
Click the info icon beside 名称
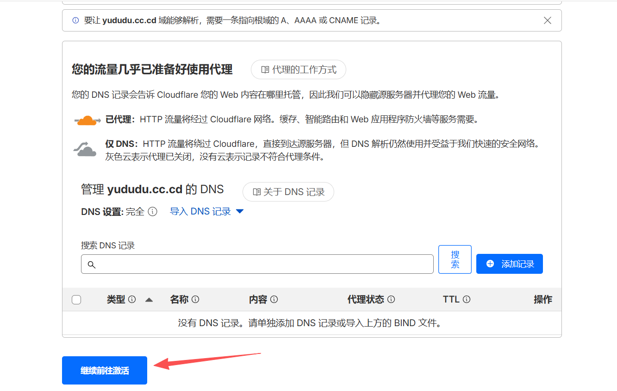(x=195, y=299)
